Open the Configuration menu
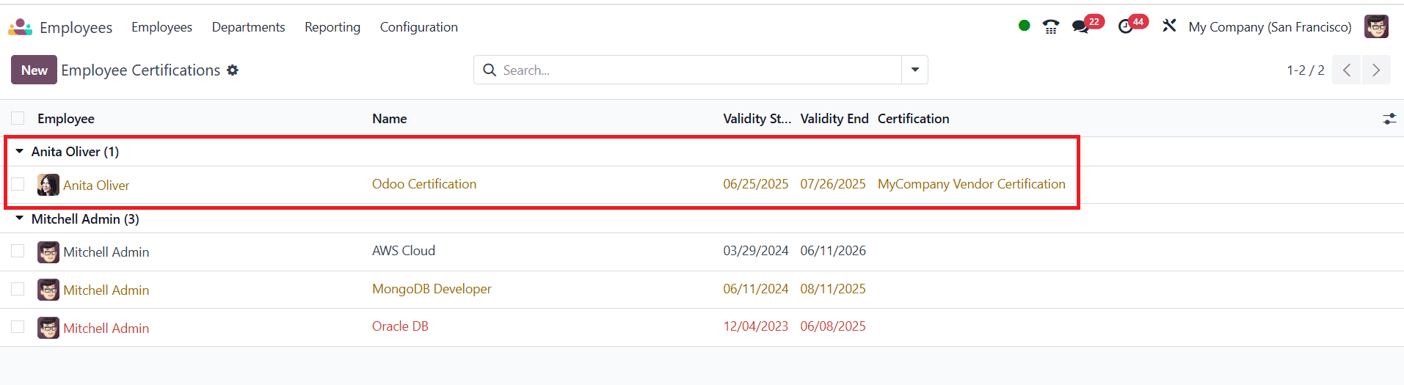Viewport: 1404px width, 385px height. pos(418,27)
